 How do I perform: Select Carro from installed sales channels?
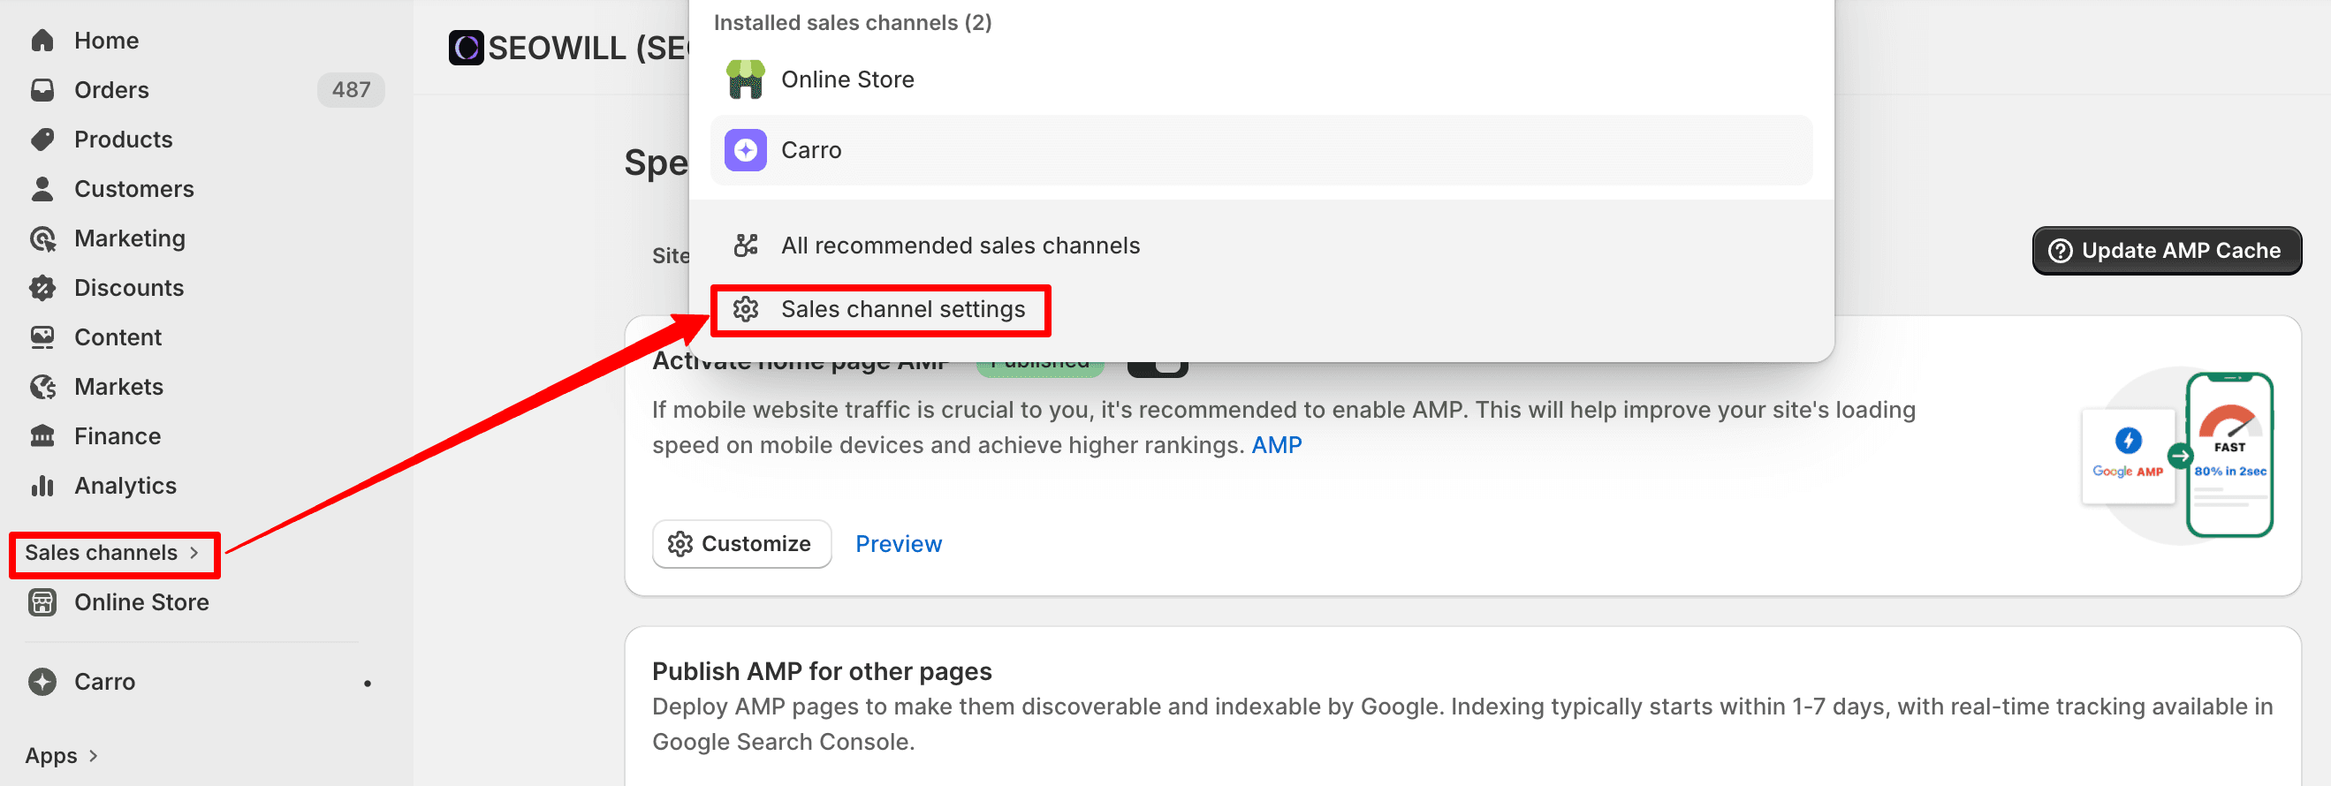[x=811, y=150]
